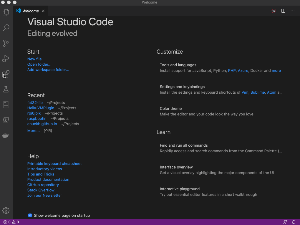Screen dimensions: 300x225
Task: Click the red W extension icon
Action: 274,11
